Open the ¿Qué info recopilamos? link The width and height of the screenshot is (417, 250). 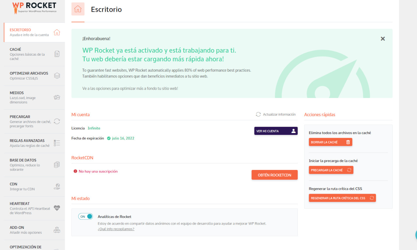pos(116,229)
